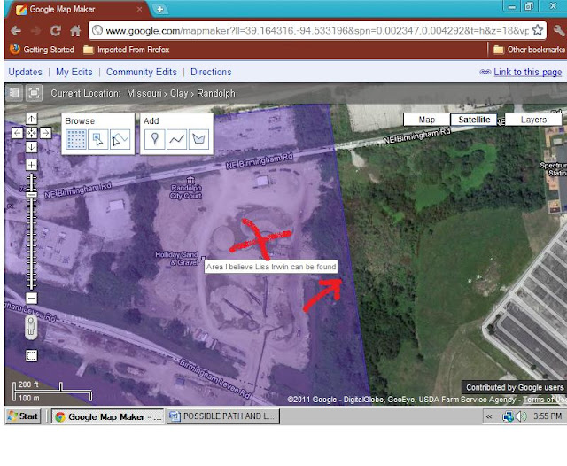Open the Chrome wrench settings menu
This screenshot has height=466, width=567.
(x=560, y=31)
